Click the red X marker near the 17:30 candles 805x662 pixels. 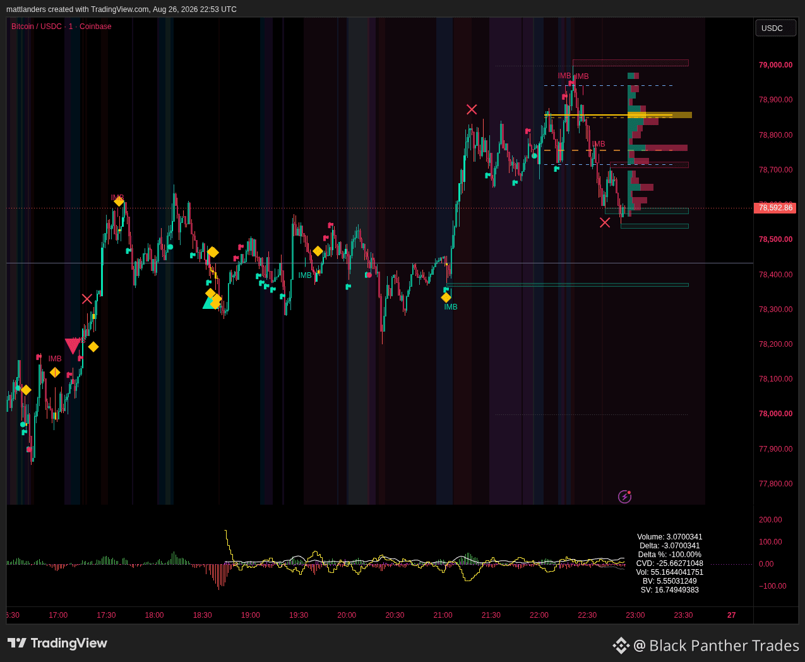point(87,299)
